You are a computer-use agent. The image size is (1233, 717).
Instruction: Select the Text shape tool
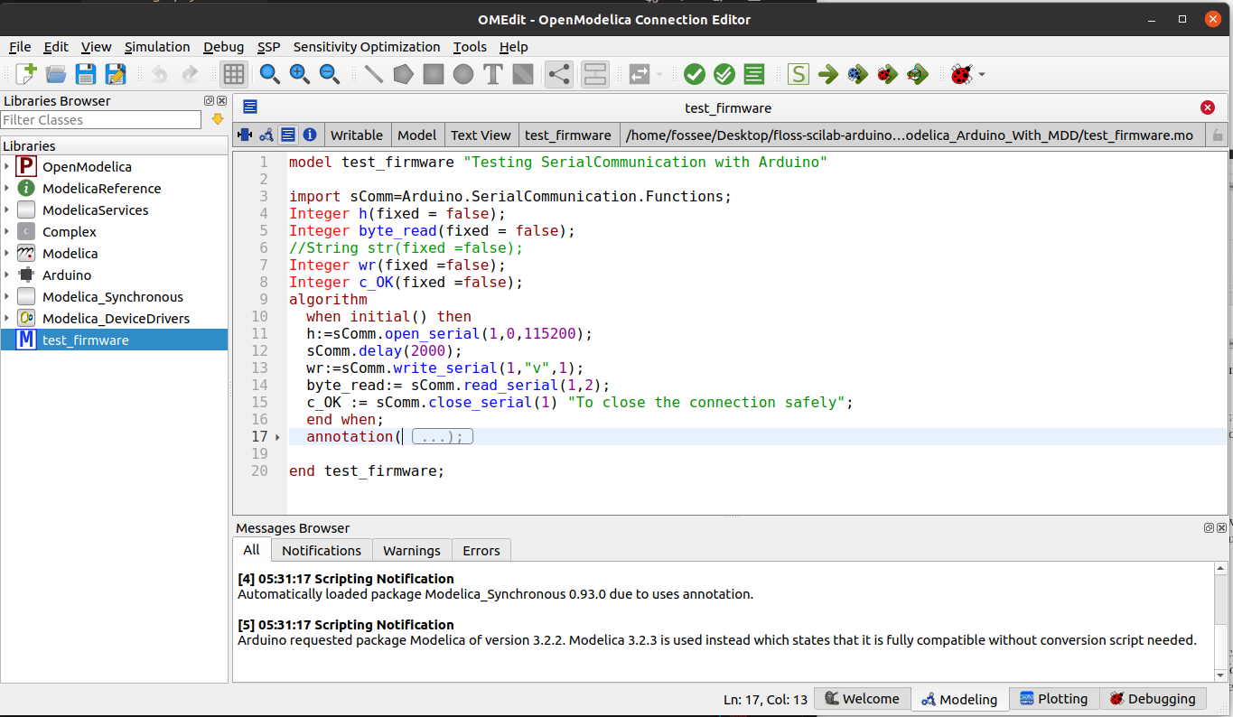tap(493, 74)
